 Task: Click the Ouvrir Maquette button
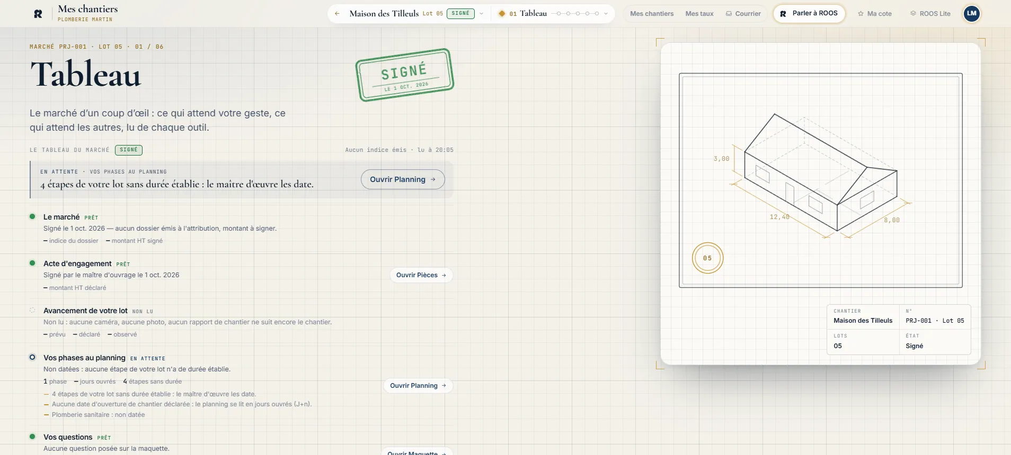click(417, 452)
